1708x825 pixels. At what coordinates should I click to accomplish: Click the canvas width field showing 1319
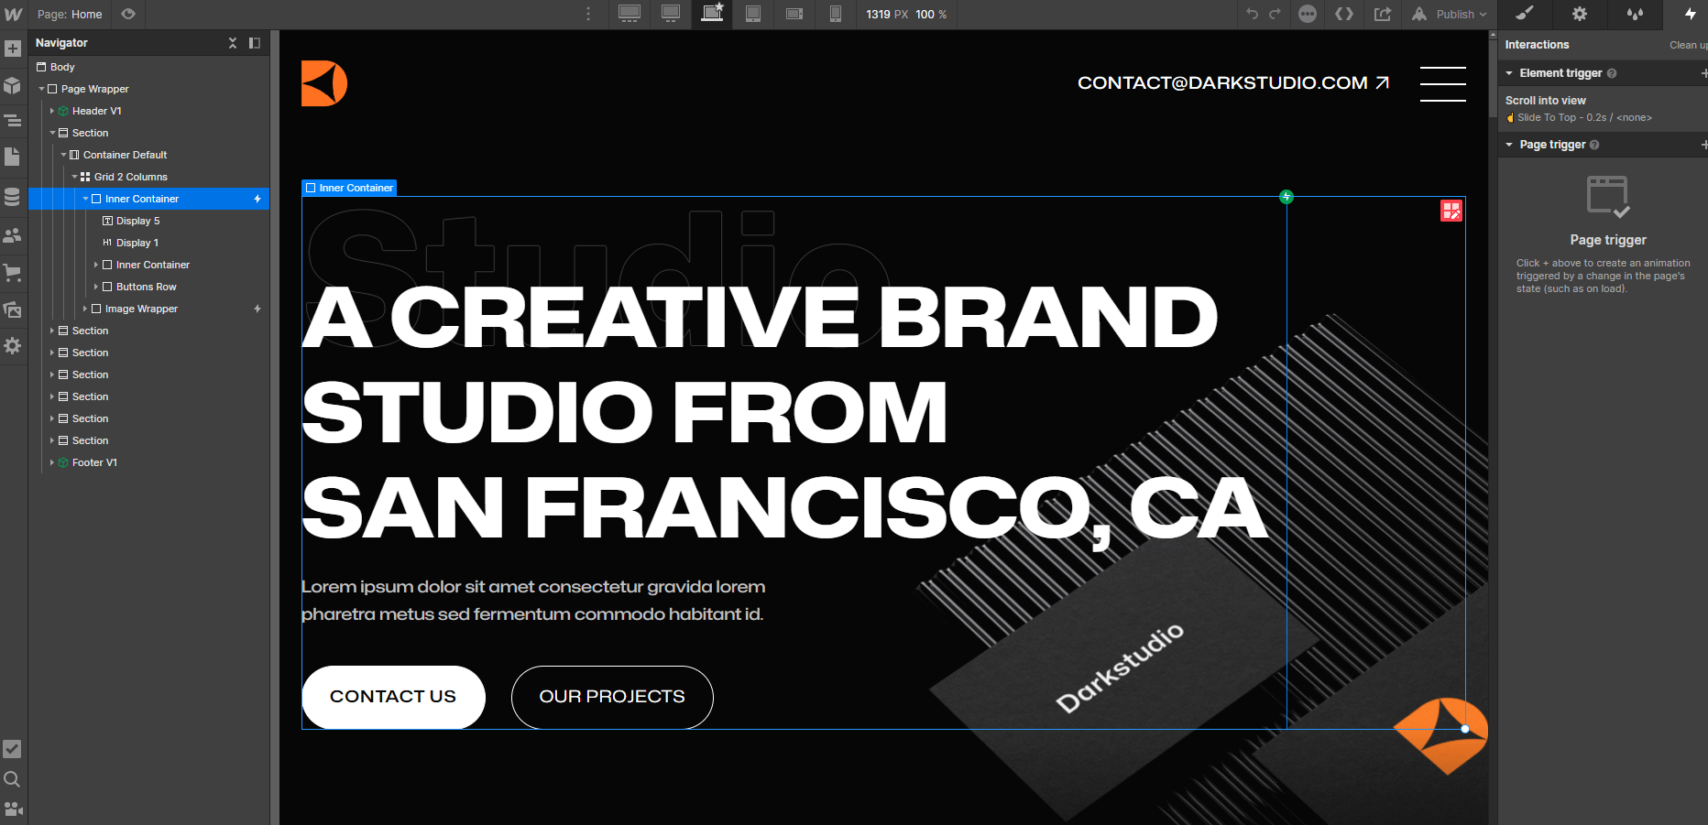click(880, 15)
